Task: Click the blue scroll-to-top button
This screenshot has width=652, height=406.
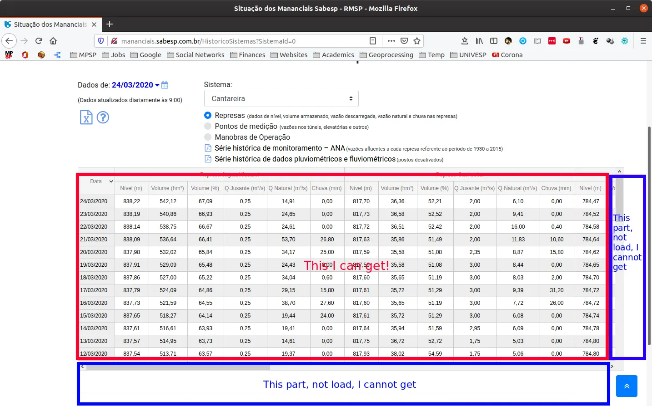Action: [627, 386]
